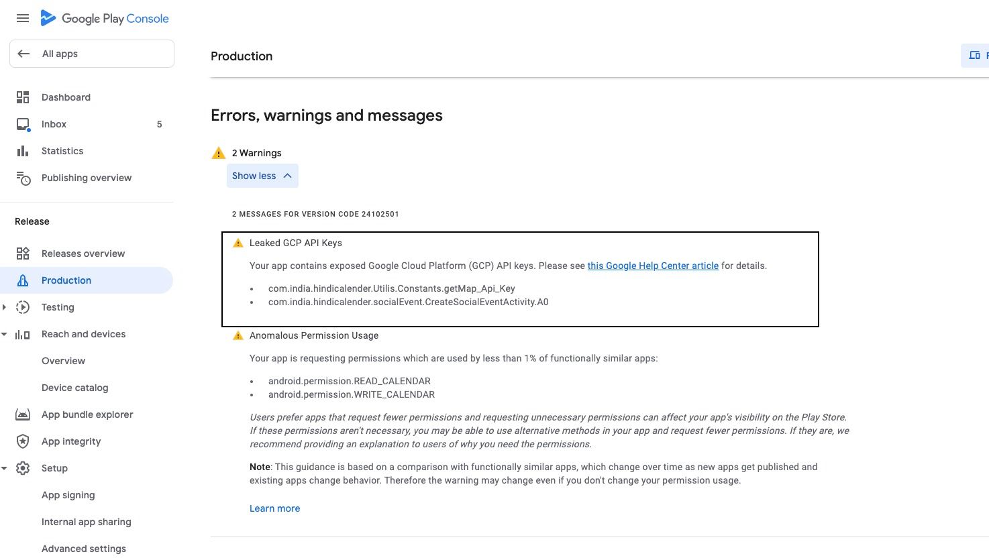
Task: Click the App bundle explorer icon
Action: tap(23, 414)
